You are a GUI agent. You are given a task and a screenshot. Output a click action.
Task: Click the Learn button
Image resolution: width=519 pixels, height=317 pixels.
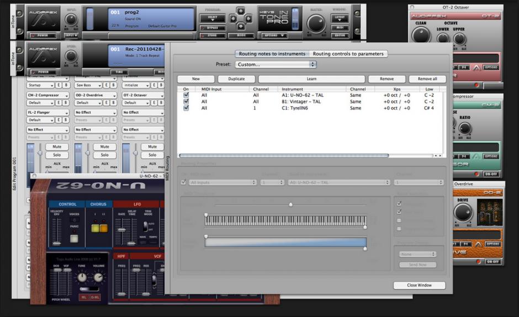click(311, 79)
